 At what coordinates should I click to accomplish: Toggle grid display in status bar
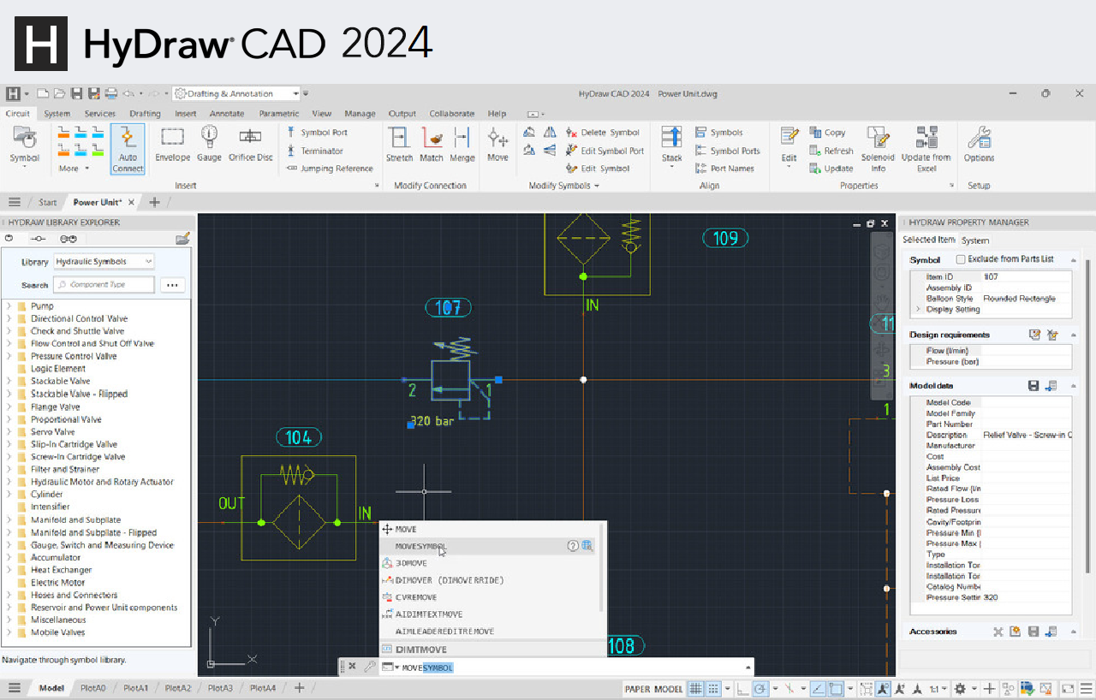[x=696, y=688]
